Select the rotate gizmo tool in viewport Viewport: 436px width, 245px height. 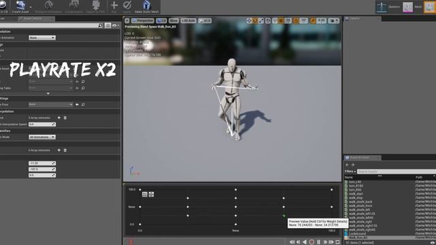tap(255, 20)
